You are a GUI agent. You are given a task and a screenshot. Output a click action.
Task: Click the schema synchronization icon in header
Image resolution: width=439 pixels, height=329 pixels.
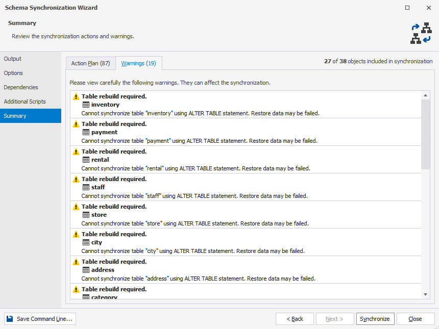(x=421, y=33)
